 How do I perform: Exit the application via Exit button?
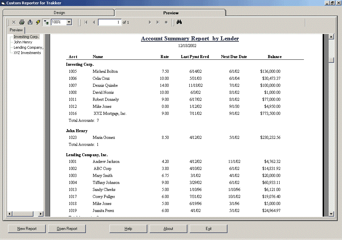(x=208, y=229)
